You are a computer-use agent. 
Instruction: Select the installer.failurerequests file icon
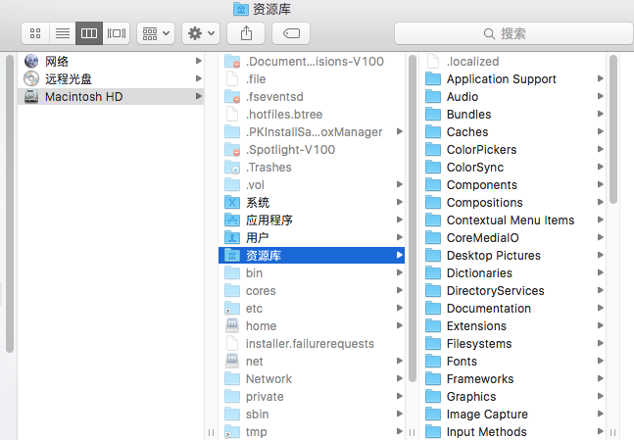pos(232,343)
